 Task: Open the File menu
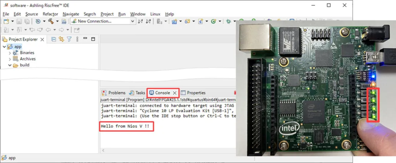tap(5, 14)
